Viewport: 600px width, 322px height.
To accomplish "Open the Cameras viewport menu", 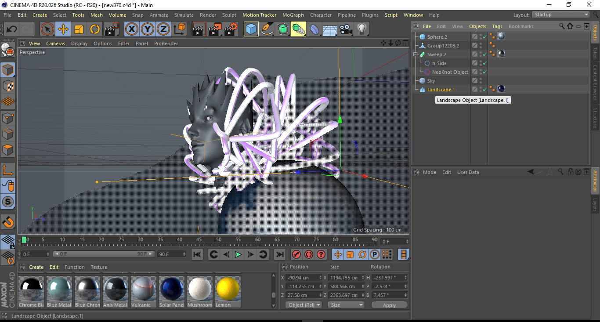I will tap(55, 43).
